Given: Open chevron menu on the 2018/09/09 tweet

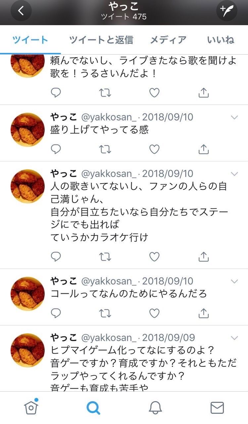Looking at the screenshot, I should click(x=234, y=338).
